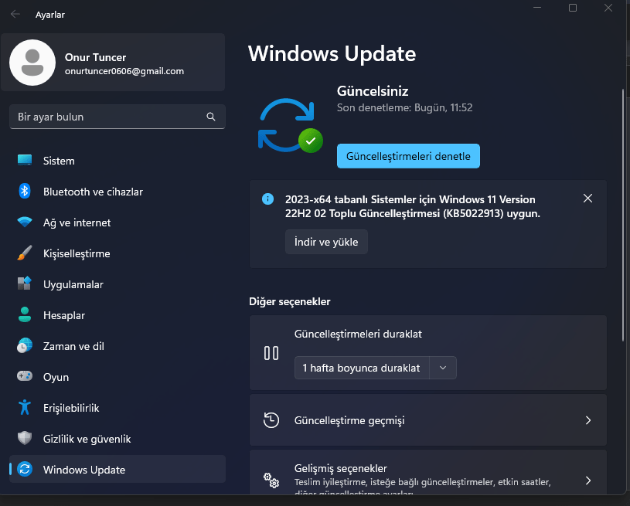
Task: Click the Oyun gamepad icon
Action: point(25,376)
